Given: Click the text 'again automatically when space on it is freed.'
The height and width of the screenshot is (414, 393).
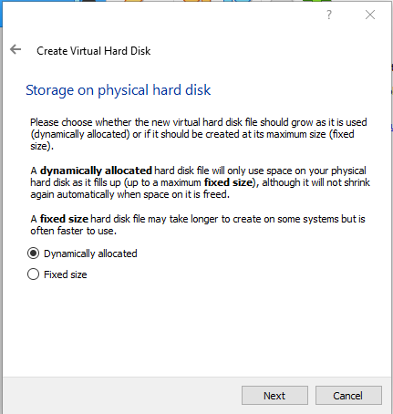Looking at the screenshot, I should point(129,194).
